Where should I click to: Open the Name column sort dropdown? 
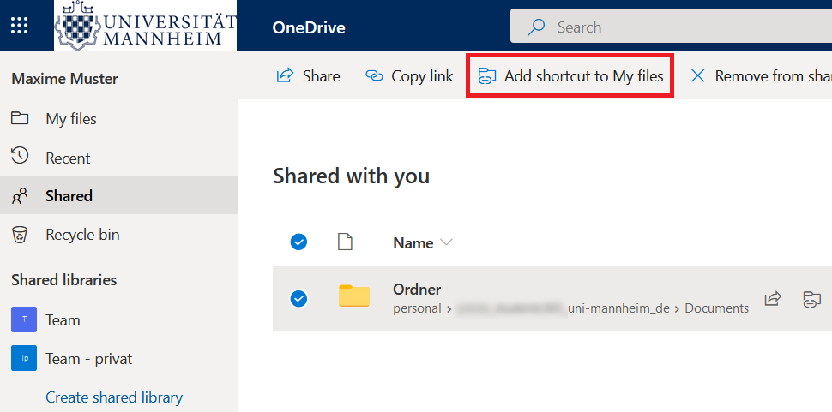pyautogui.click(x=446, y=242)
